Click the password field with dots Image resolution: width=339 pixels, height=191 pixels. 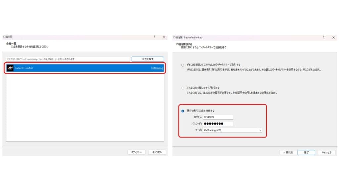(218, 124)
